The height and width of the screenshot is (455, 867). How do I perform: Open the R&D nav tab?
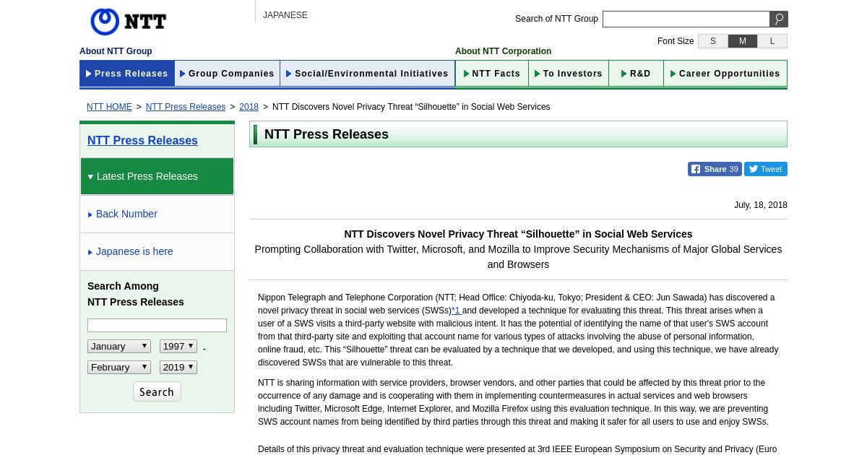point(637,74)
